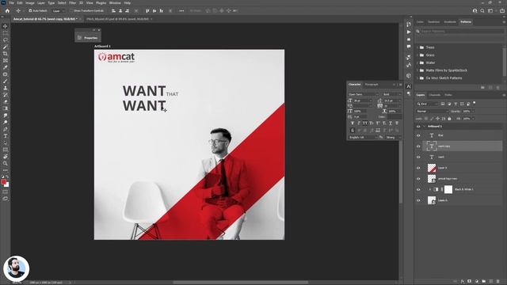Viewport: 507px width, 285px height.
Task: Switch to the Patterns tab
Action: [466, 22]
